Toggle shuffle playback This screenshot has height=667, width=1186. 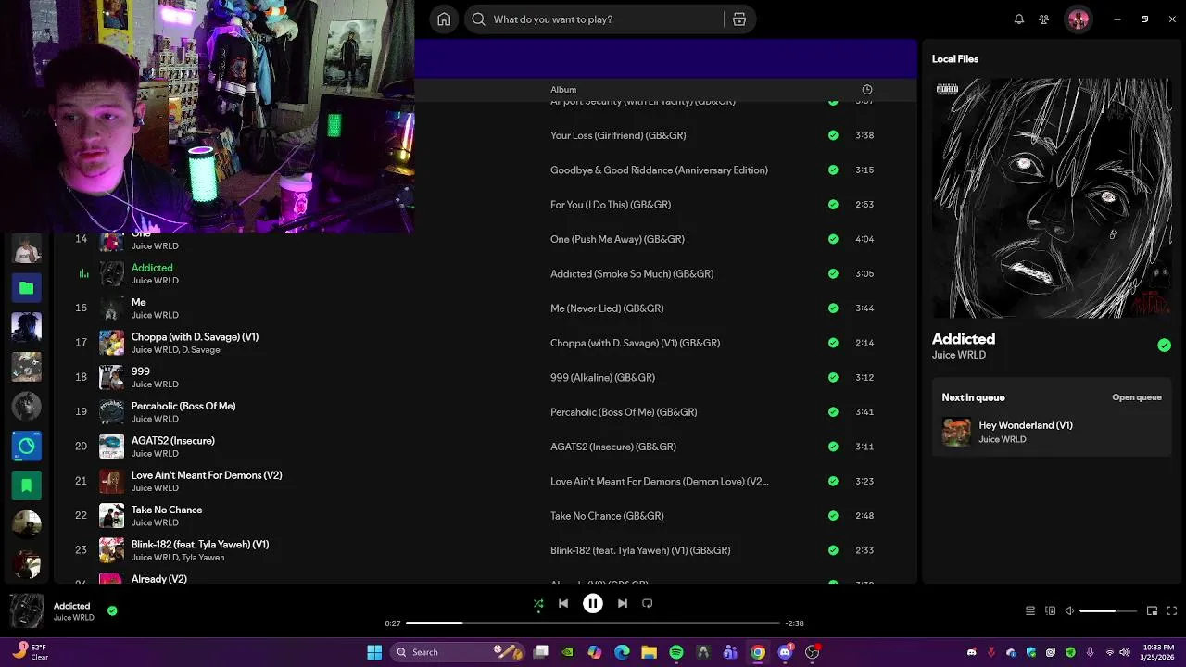click(x=538, y=603)
